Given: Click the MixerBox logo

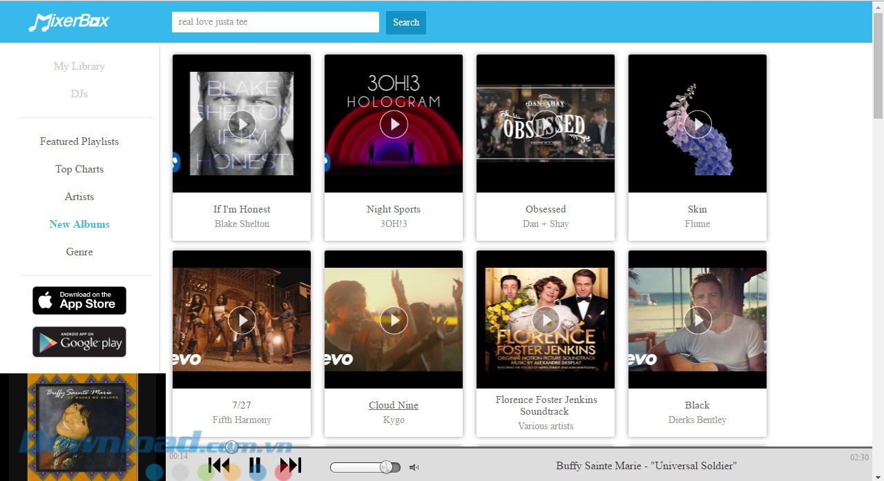Looking at the screenshot, I should coord(69,22).
